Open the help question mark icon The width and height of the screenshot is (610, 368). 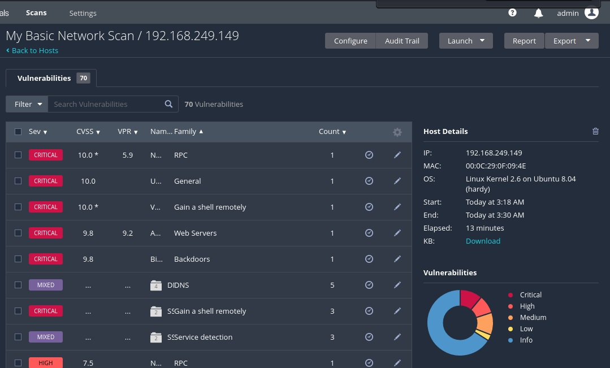pyautogui.click(x=512, y=13)
